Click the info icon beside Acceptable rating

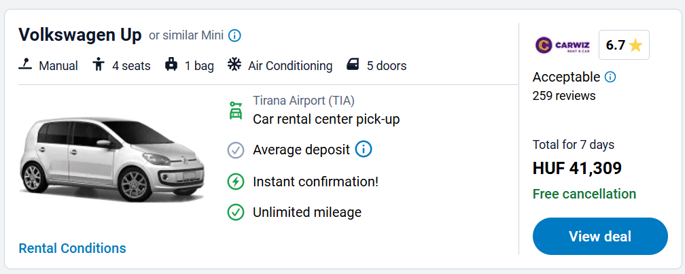click(610, 77)
